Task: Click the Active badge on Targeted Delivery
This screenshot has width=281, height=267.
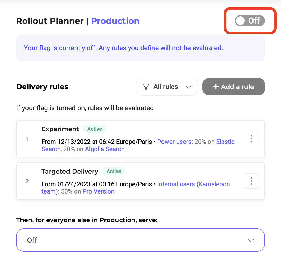Action: [114, 171]
